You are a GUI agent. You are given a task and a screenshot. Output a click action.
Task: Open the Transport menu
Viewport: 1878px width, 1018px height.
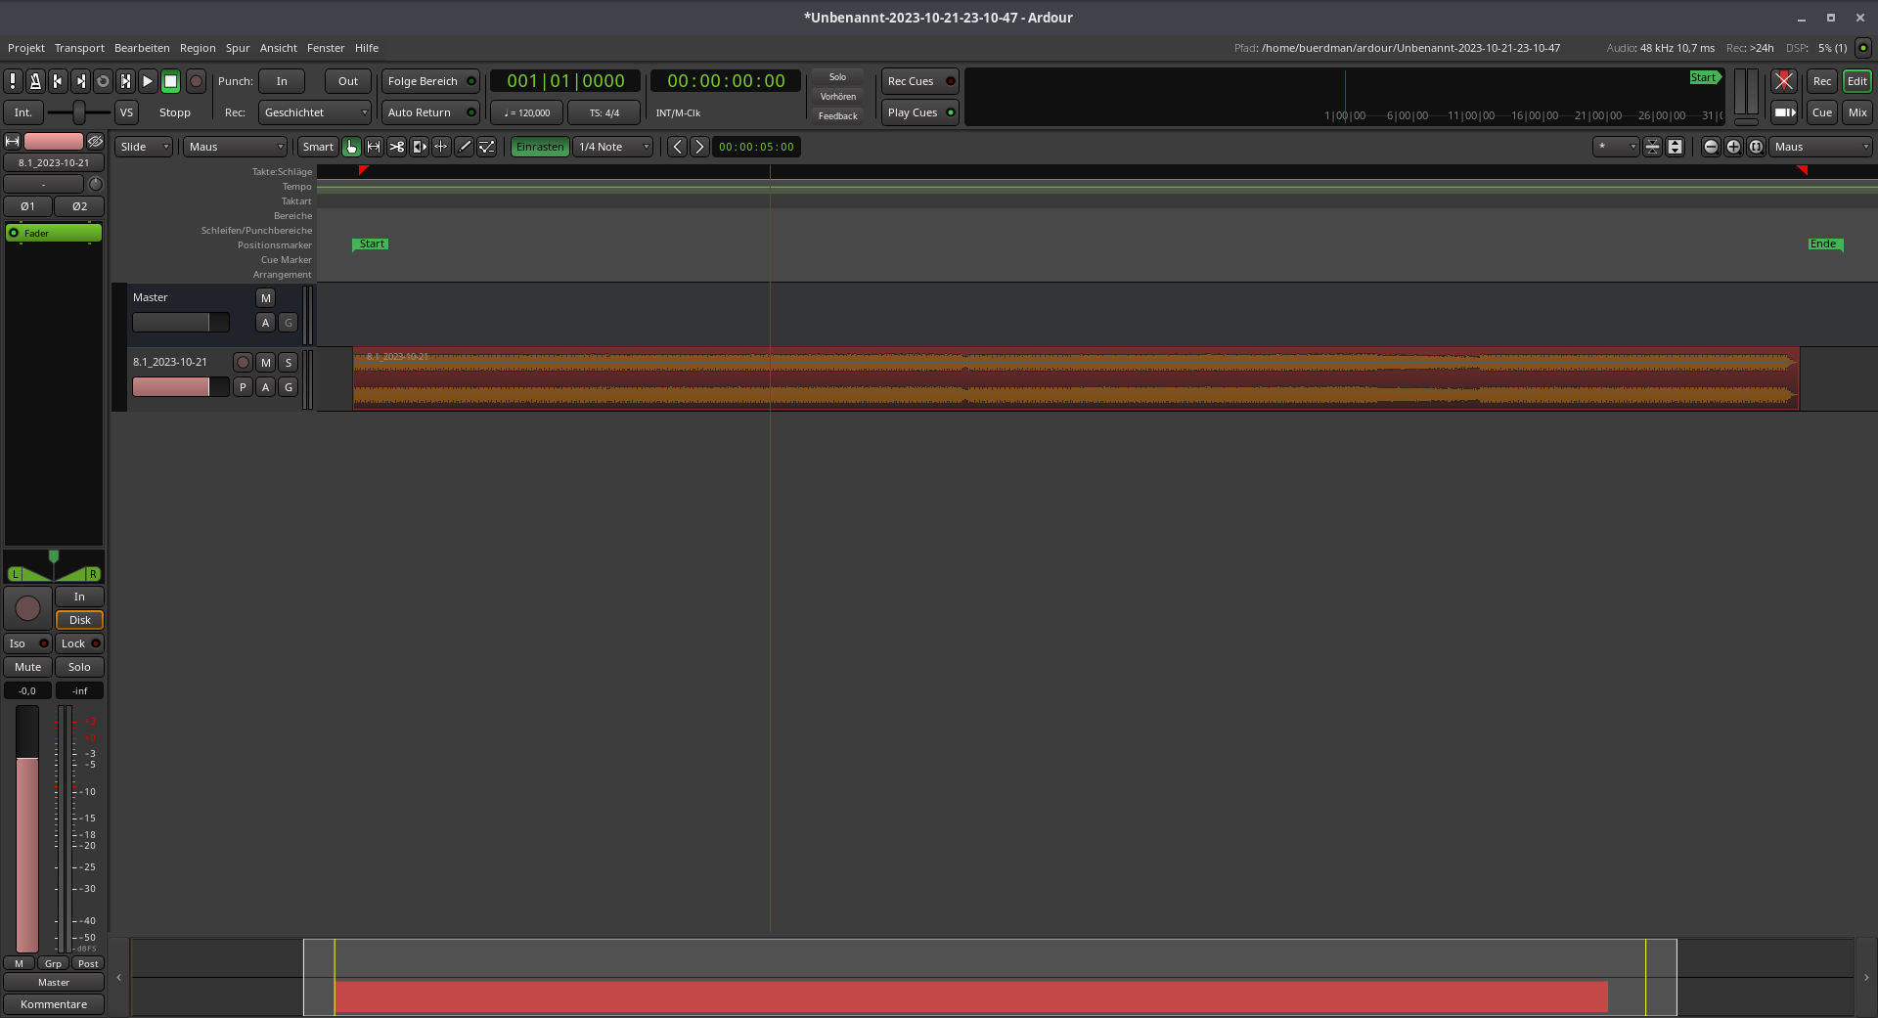tap(79, 48)
